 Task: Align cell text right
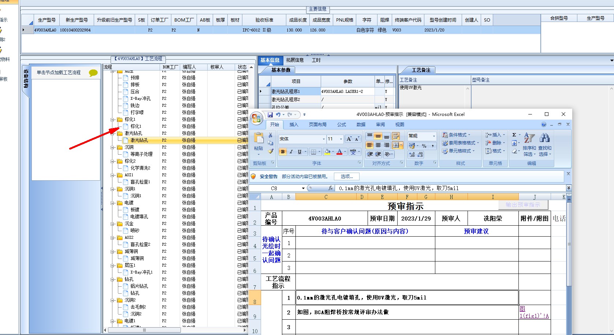387,145
